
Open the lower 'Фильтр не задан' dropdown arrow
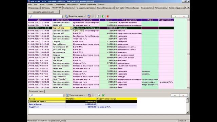coord(85,95)
